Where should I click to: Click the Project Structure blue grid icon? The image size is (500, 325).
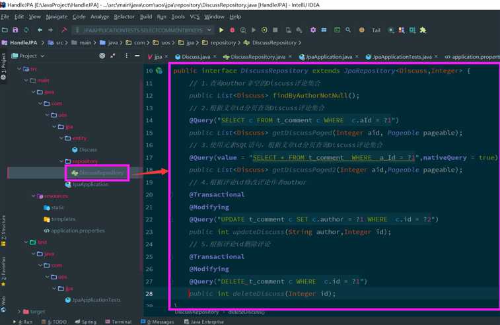[324, 30]
